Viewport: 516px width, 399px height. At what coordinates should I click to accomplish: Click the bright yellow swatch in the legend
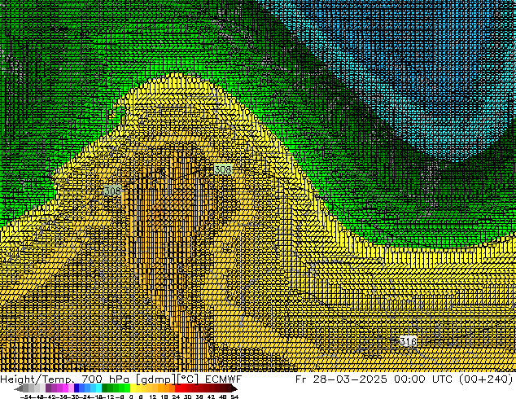(133, 388)
